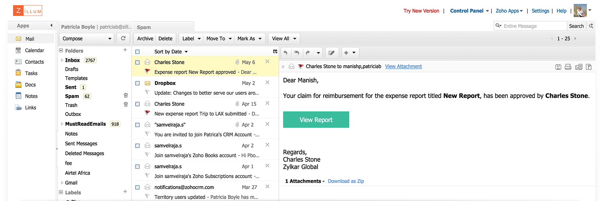Click the flag on Trip to LAX email
The width and height of the screenshot is (603, 201).
pos(147,113)
